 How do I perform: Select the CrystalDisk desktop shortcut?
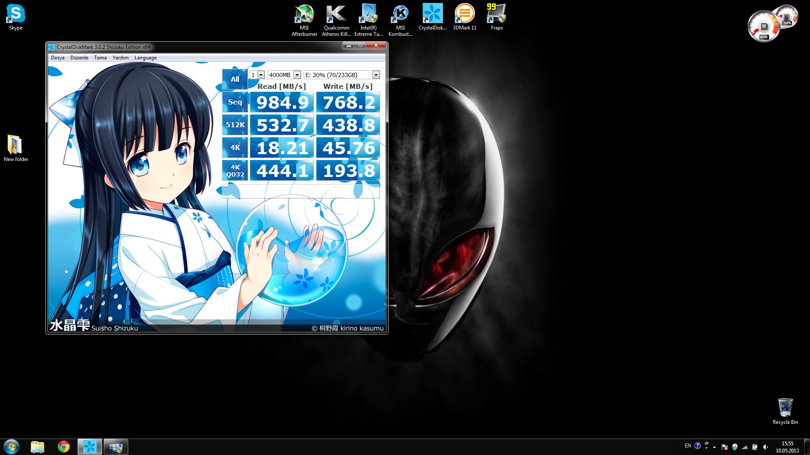[x=432, y=17]
